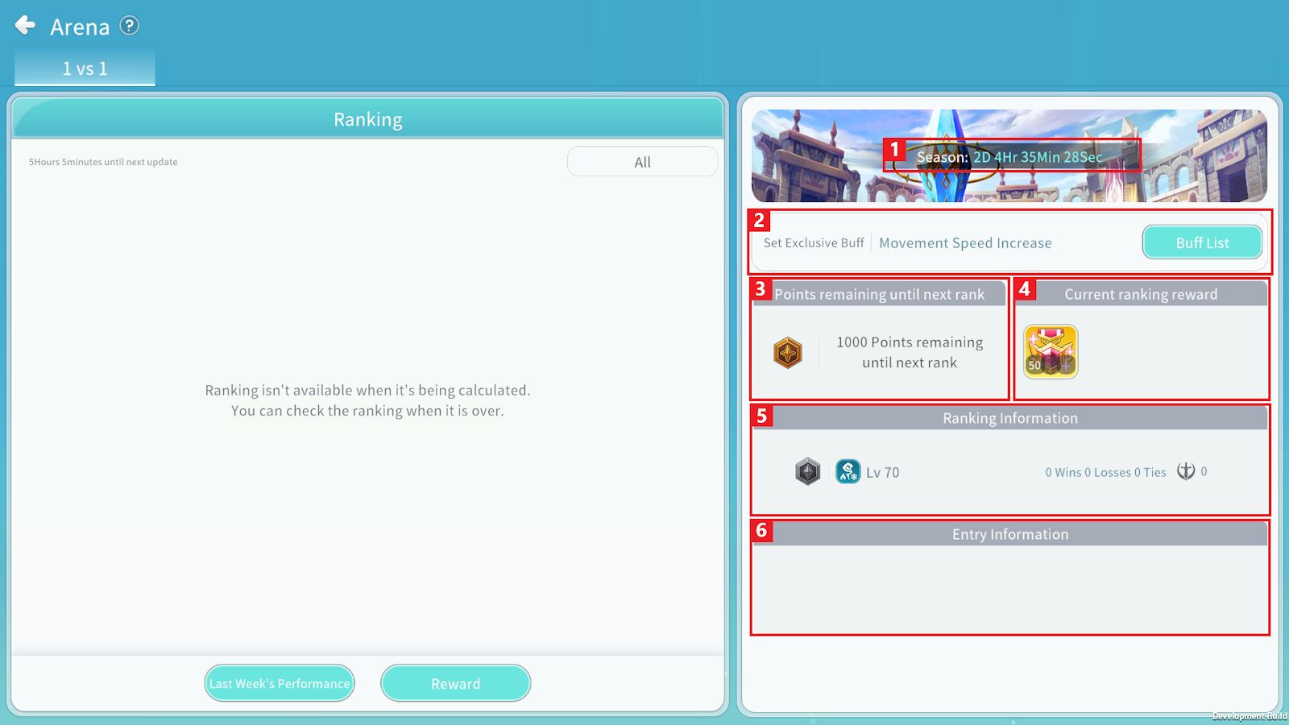Click the Entry Information header
The width and height of the screenshot is (1289, 725).
[1010, 534]
